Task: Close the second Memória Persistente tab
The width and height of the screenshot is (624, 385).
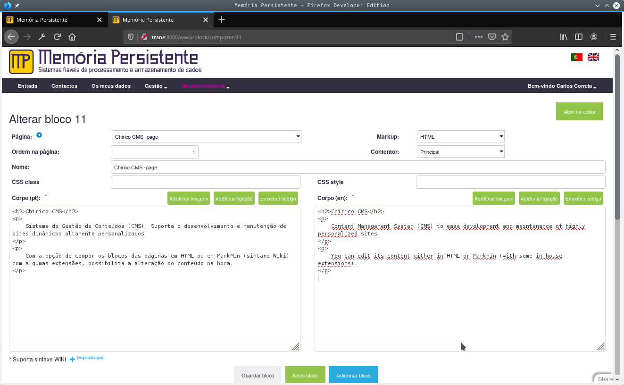Action: pyautogui.click(x=205, y=20)
